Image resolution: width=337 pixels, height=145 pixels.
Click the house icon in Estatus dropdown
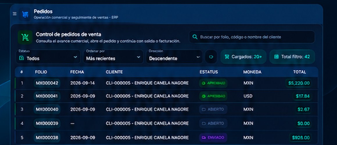pyautogui.click(x=21, y=58)
